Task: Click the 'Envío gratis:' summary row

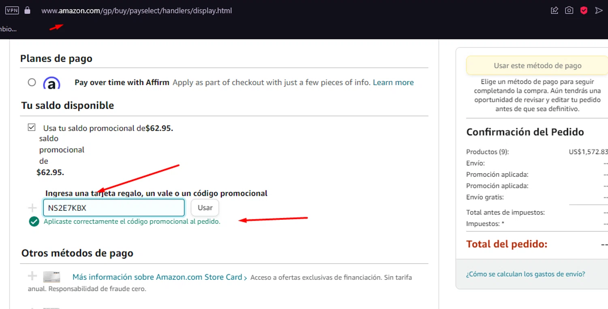Action: pos(537,197)
